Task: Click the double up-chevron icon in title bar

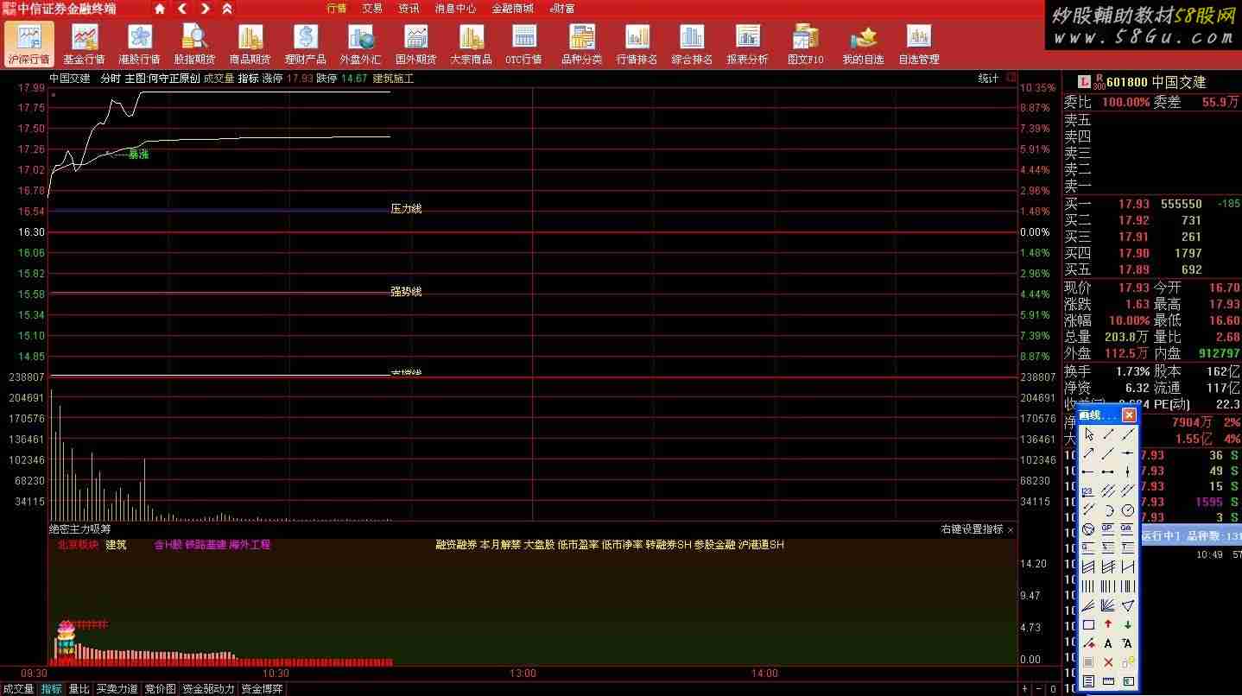Action: [x=227, y=9]
